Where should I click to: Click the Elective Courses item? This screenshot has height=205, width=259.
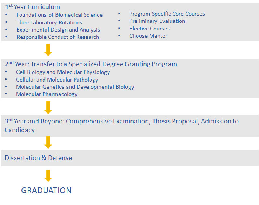pyautogui.click(x=150, y=29)
